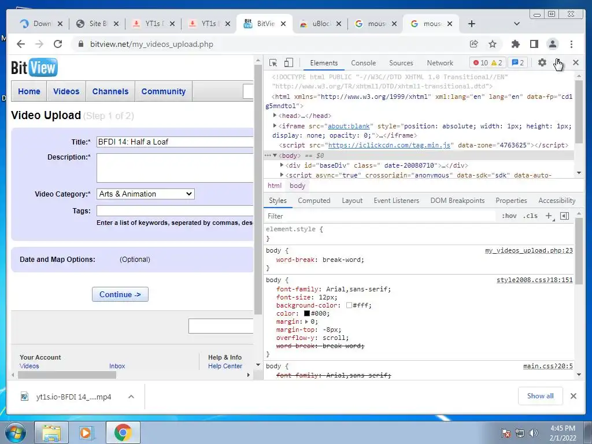Focus the Tags input field
The image size is (592, 444).
[175, 210]
